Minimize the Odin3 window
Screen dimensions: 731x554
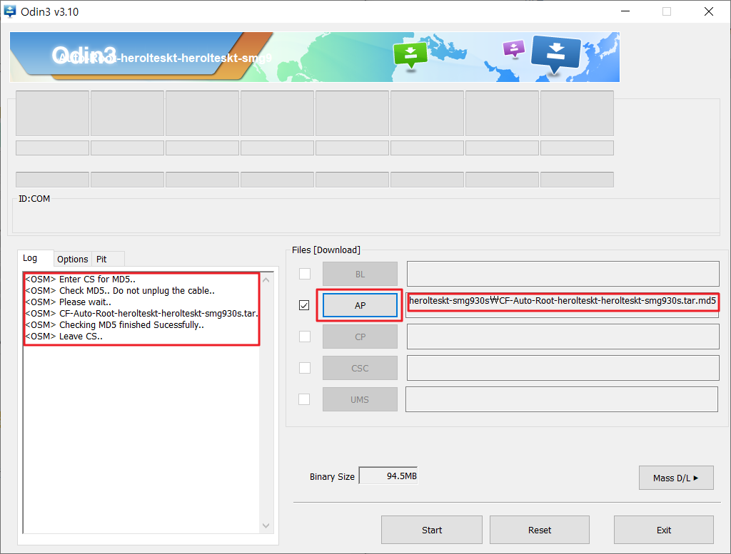click(625, 11)
